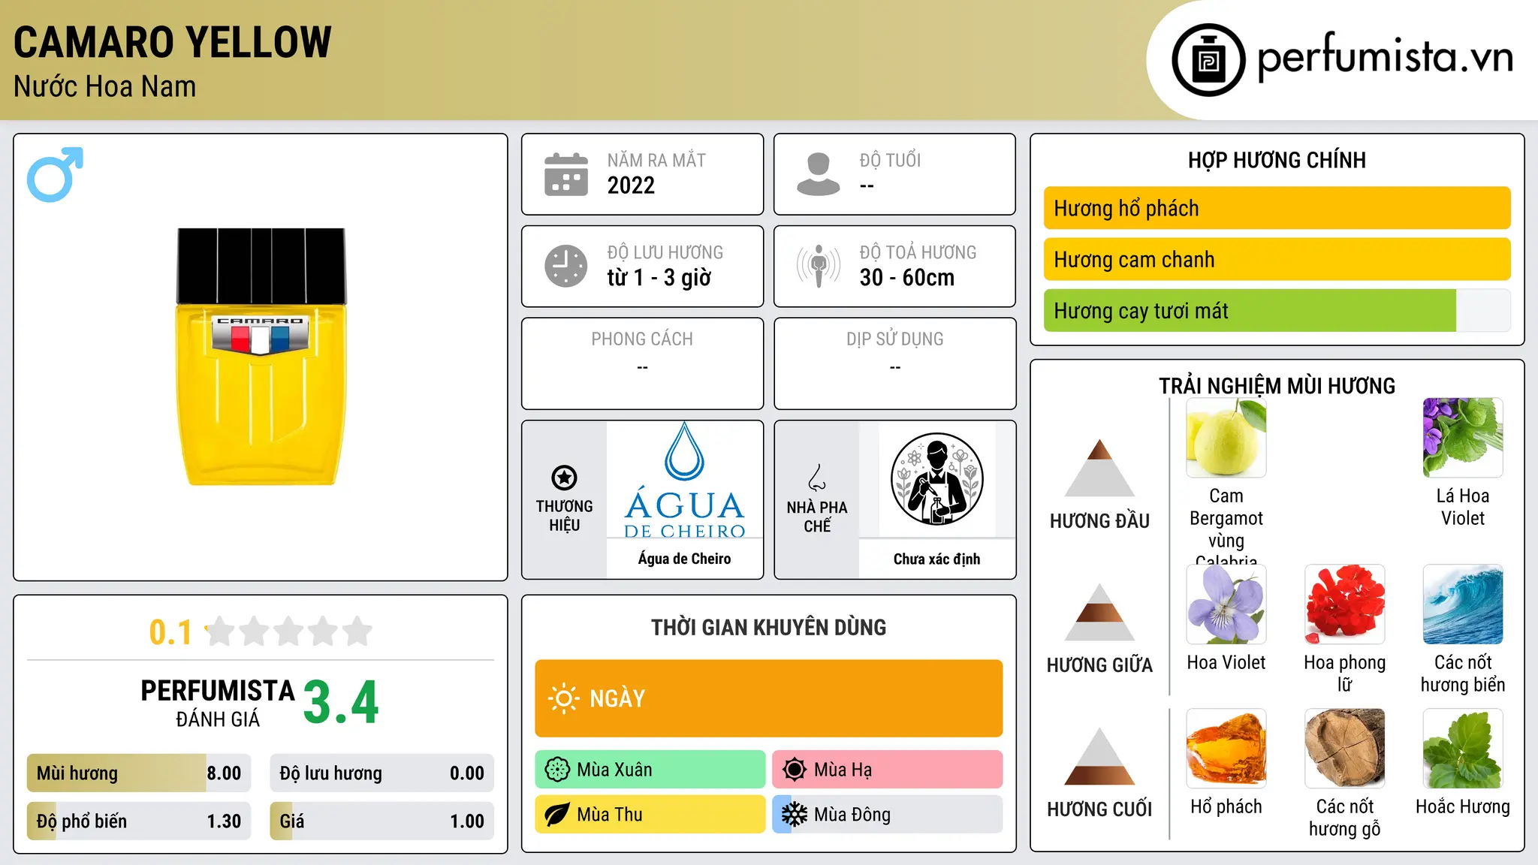Click the Mùi hương 8.00 rating bar
The height and width of the screenshot is (865, 1538).
(x=139, y=773)
